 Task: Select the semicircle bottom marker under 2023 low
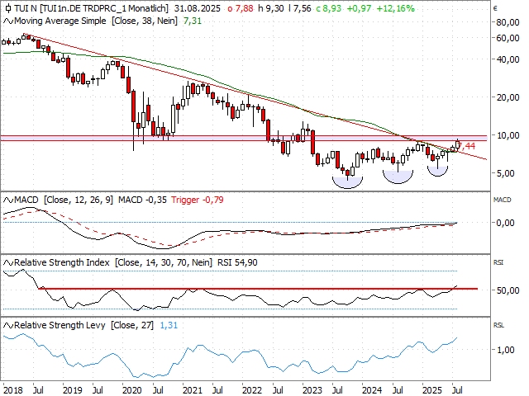[x=347, y=182]
